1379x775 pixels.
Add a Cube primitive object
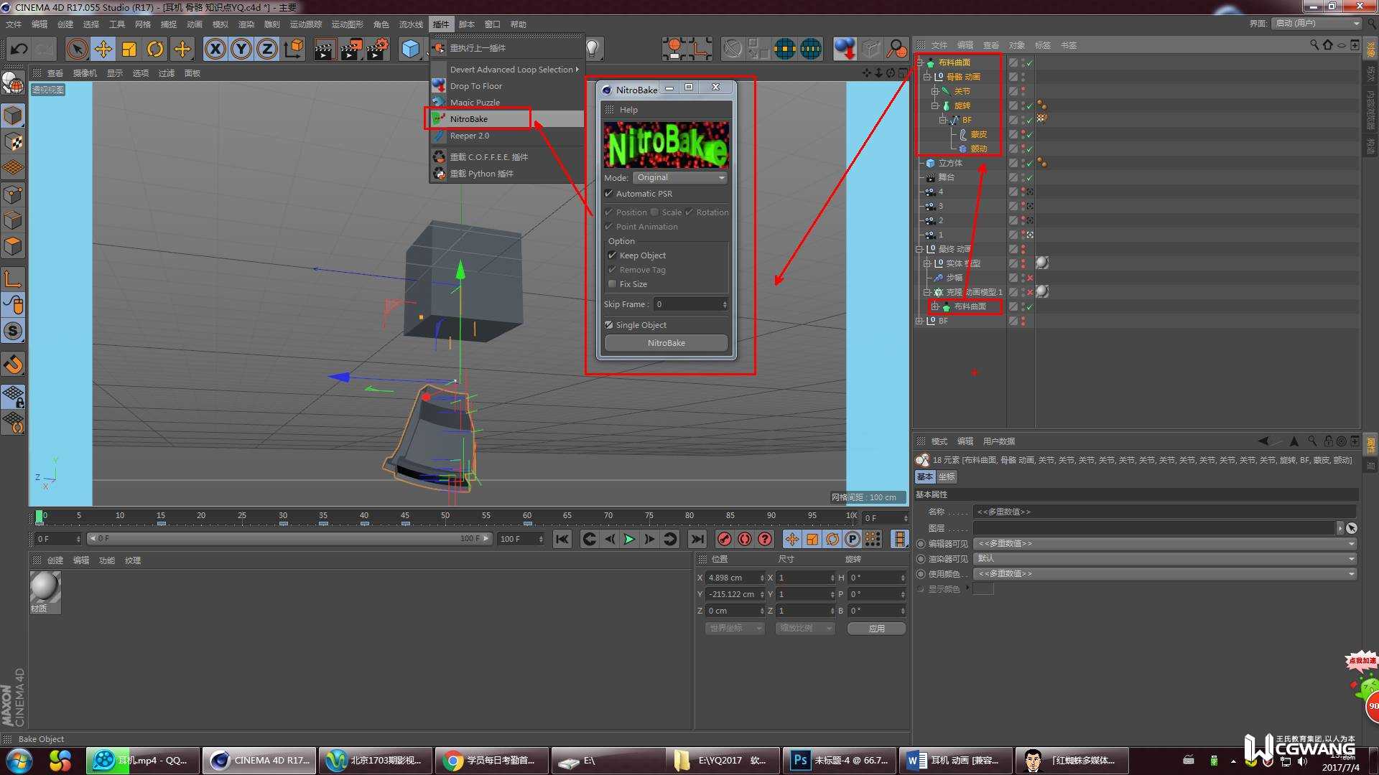[x=410, y=49]
